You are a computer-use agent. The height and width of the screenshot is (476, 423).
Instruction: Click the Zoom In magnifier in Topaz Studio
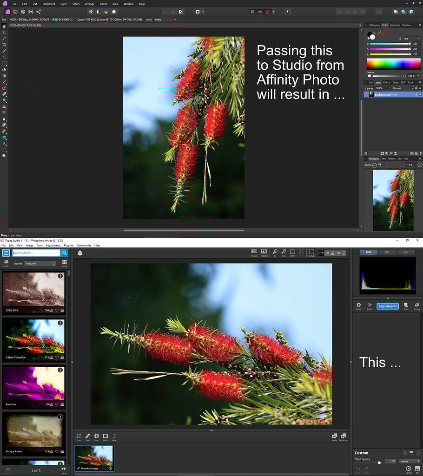(x=275, y=252)
